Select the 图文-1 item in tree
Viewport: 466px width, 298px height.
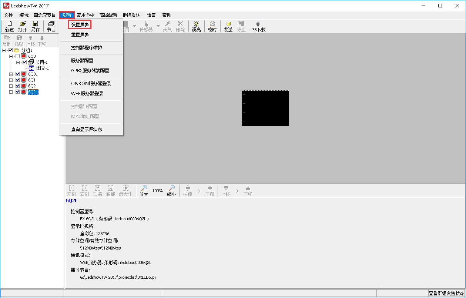tap(42, 68)
